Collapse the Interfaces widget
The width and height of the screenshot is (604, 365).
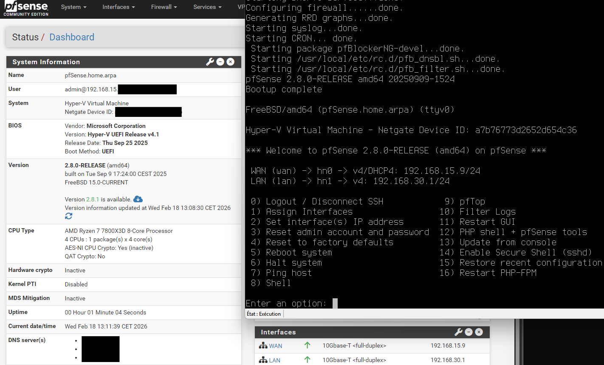(x=469, y=332)
